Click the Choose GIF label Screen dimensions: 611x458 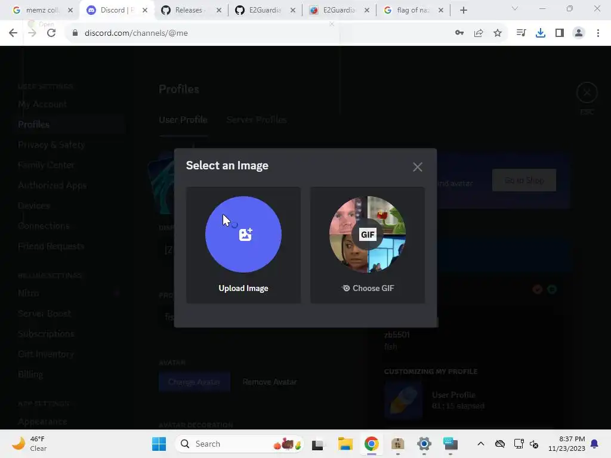tap(368, 288)
